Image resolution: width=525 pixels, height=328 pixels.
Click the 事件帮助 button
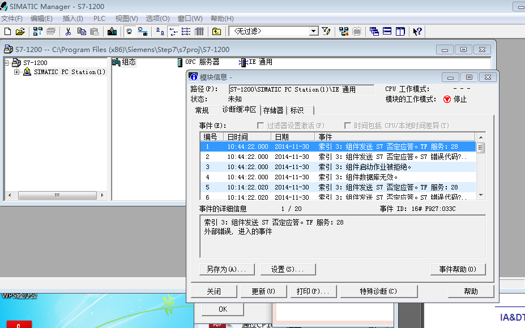point(458,269)
